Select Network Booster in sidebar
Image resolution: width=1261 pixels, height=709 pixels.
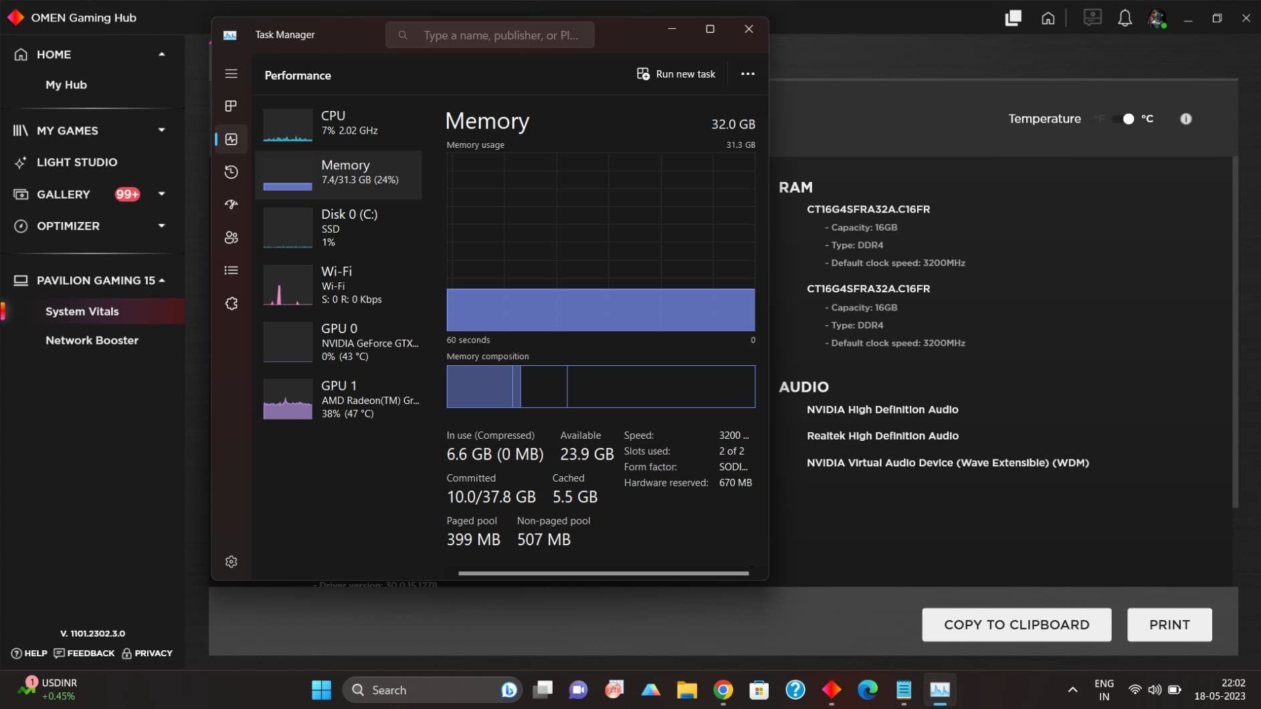point(92,340)
